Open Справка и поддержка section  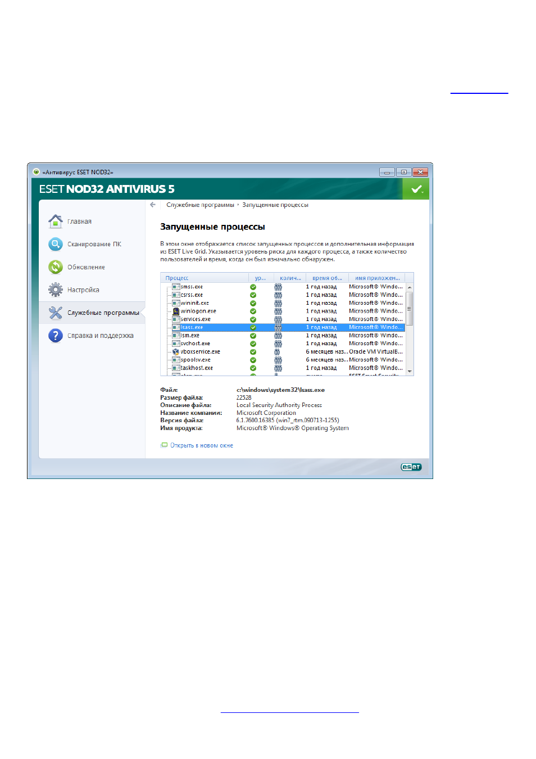[101, 336]
